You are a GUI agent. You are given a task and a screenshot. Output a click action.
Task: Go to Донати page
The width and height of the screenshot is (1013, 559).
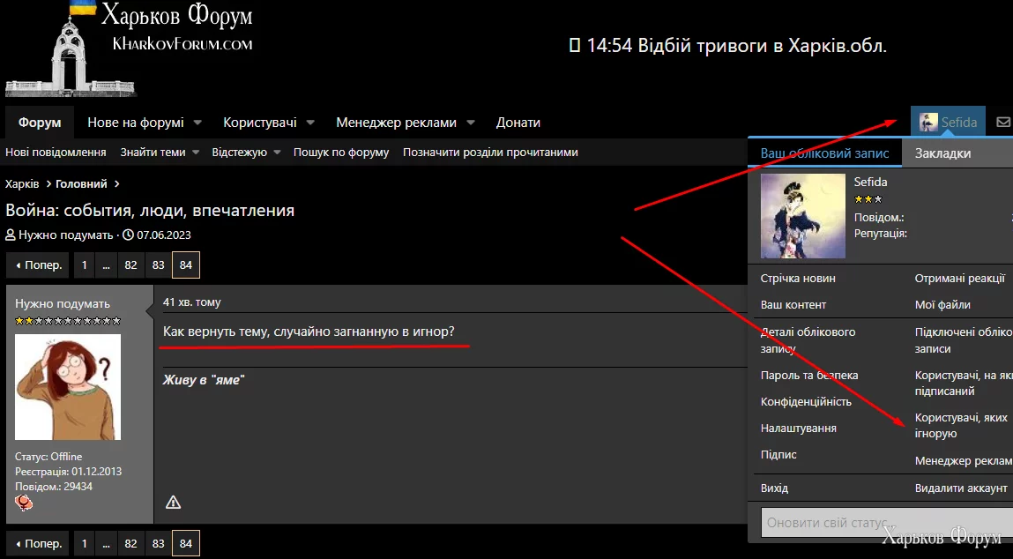click(518, 123)
